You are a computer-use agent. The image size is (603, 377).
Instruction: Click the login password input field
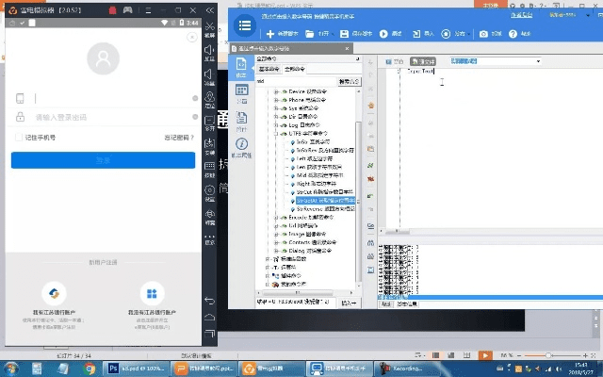104,118
